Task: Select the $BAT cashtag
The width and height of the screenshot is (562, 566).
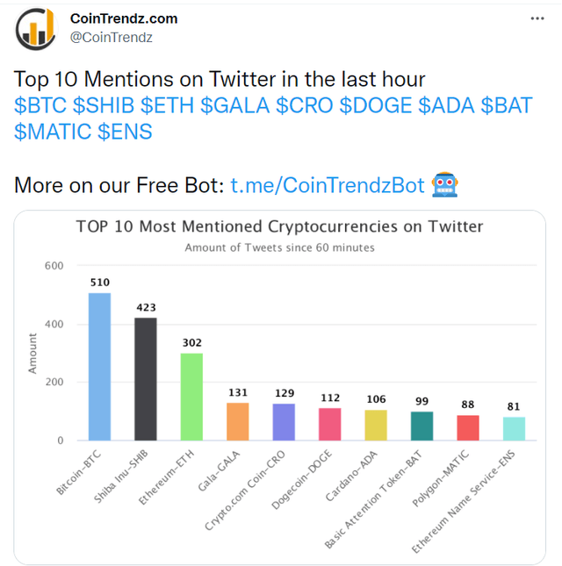Action: click(507, 105)
